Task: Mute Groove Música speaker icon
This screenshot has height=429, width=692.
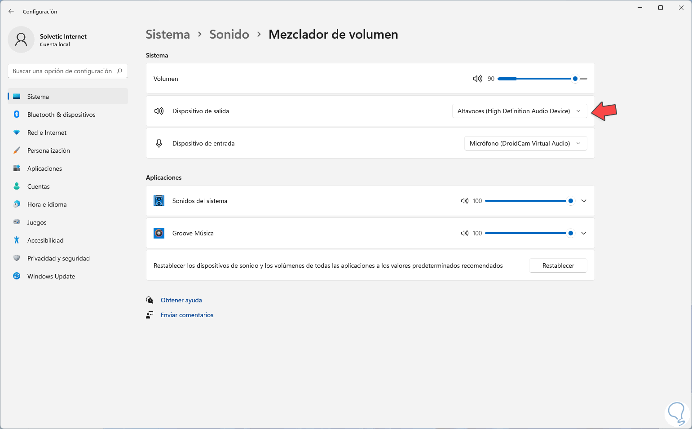Action: click(464, 233)
